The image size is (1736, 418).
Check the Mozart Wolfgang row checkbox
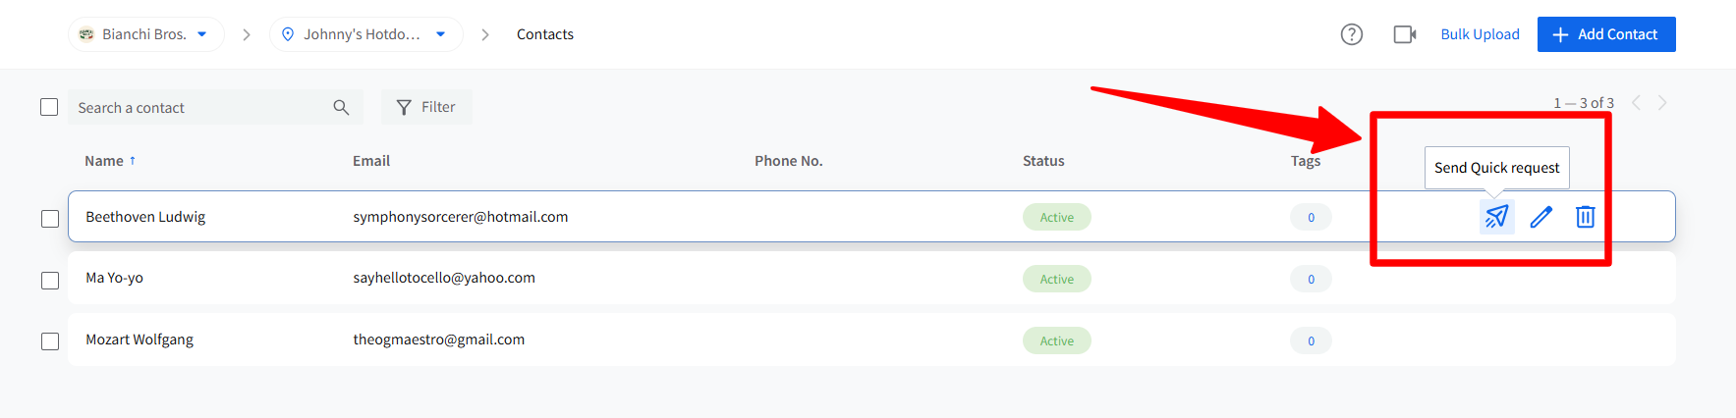(50, 341)
